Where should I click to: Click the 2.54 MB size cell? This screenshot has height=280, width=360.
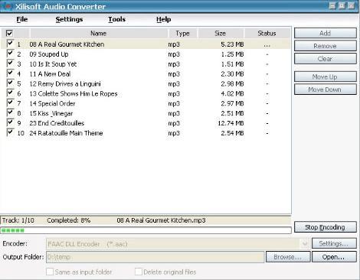tap(232, 133)
